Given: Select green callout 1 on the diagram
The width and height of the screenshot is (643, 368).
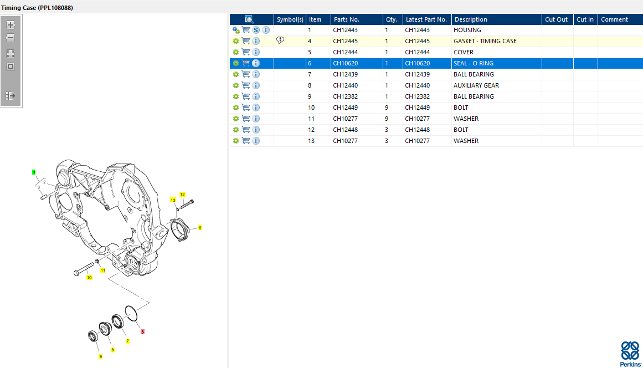Looking at the screenshot, I should (34, 172).
